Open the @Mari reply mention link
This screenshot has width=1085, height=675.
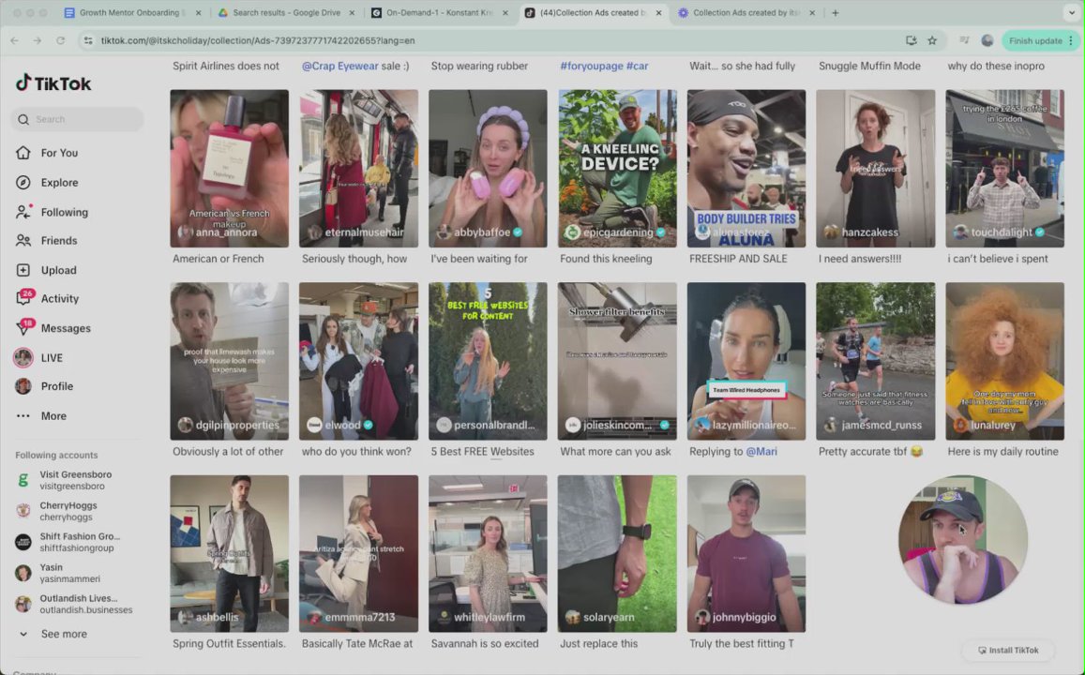coord(761,452)
